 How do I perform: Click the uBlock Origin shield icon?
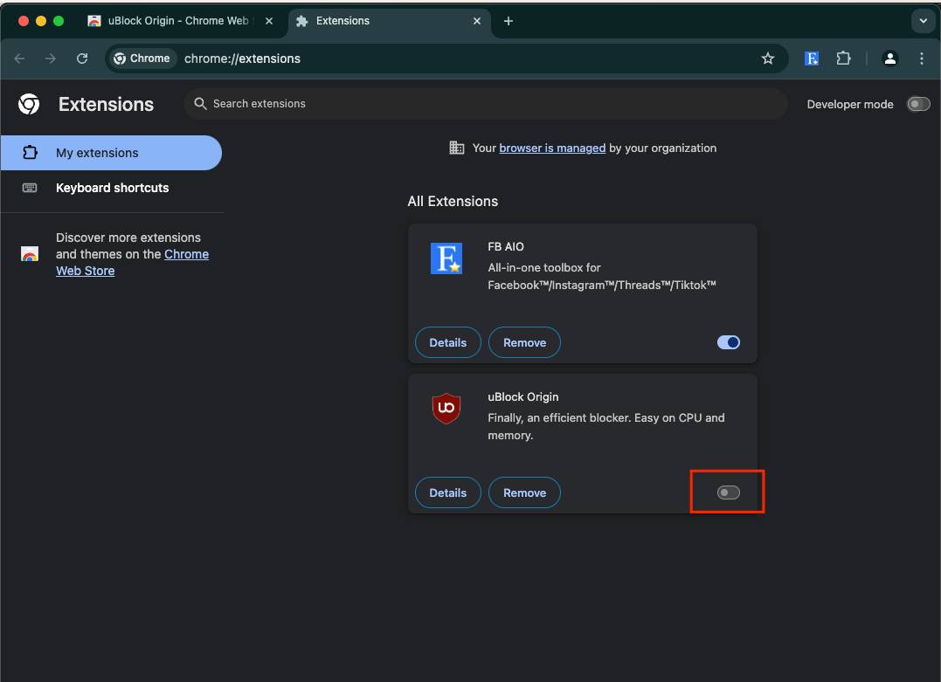point(446,409)
